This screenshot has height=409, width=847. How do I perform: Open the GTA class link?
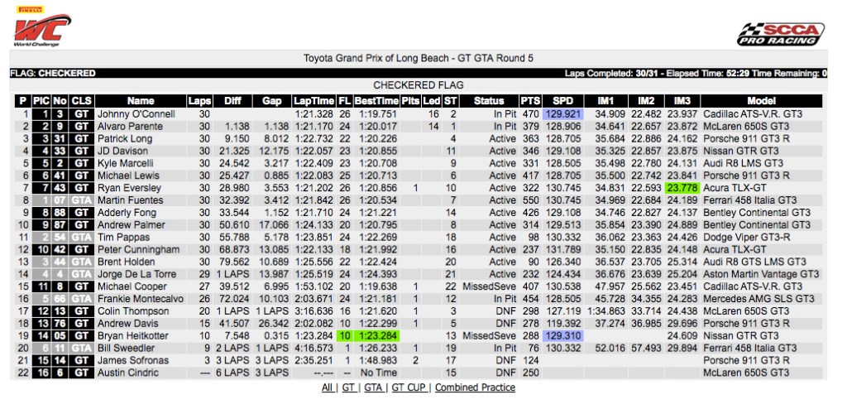373,387
